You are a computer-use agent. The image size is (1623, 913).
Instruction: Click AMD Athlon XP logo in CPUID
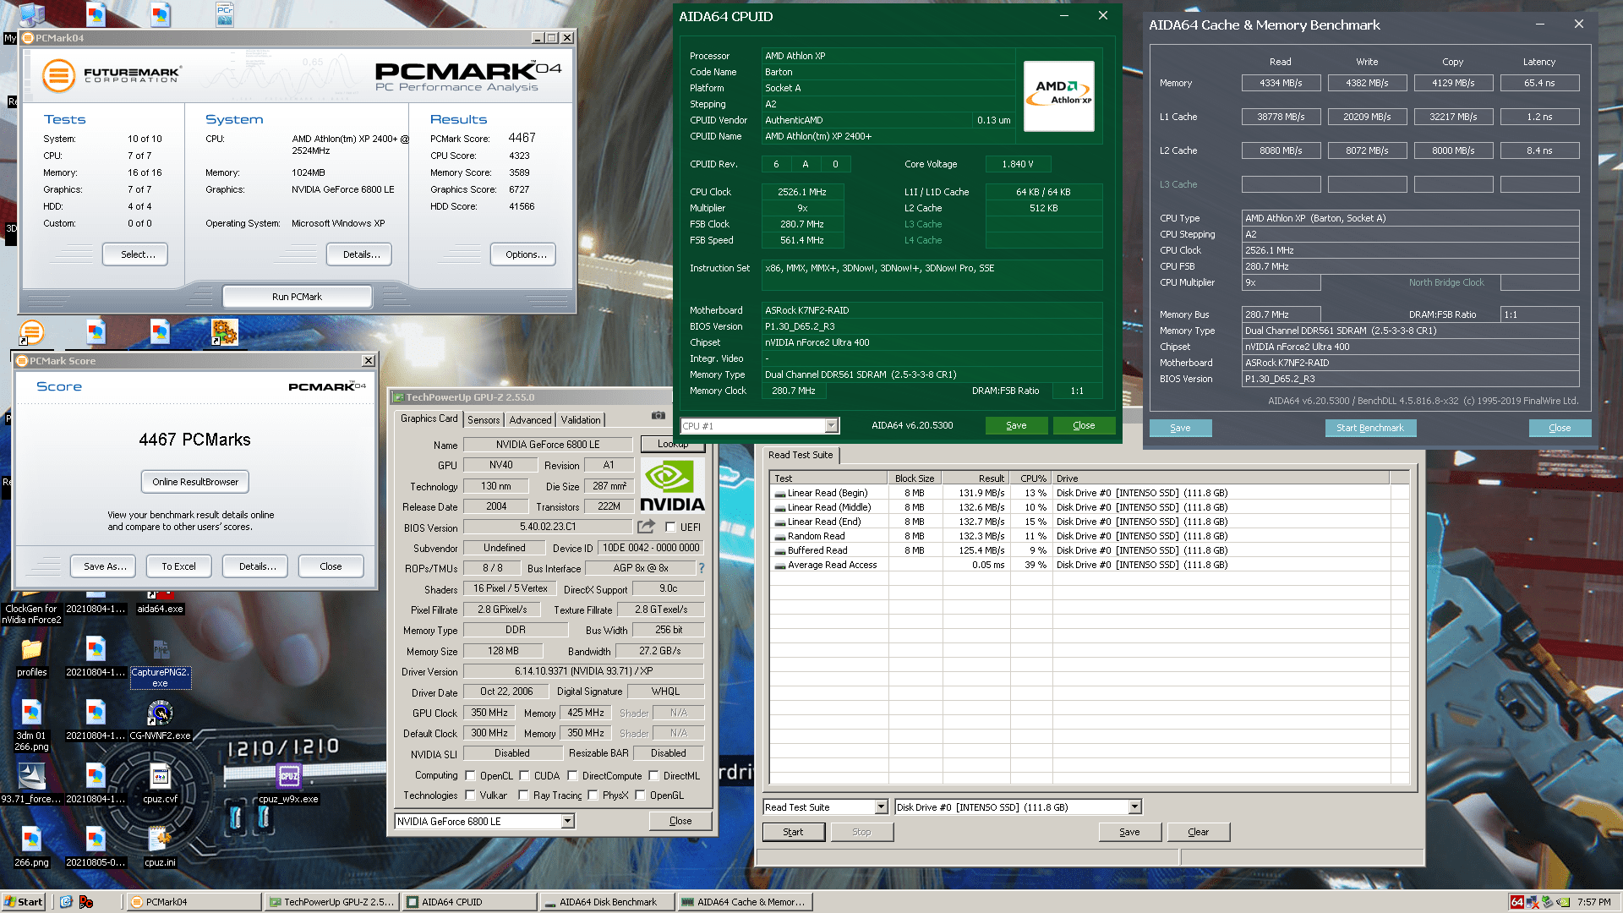[1059, 96]
